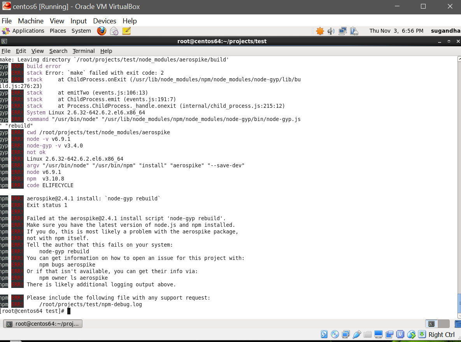The image size is (461, 342).
Task: Click the orange update notification icon
Action: pyautogui.click(x=320, y=31)
